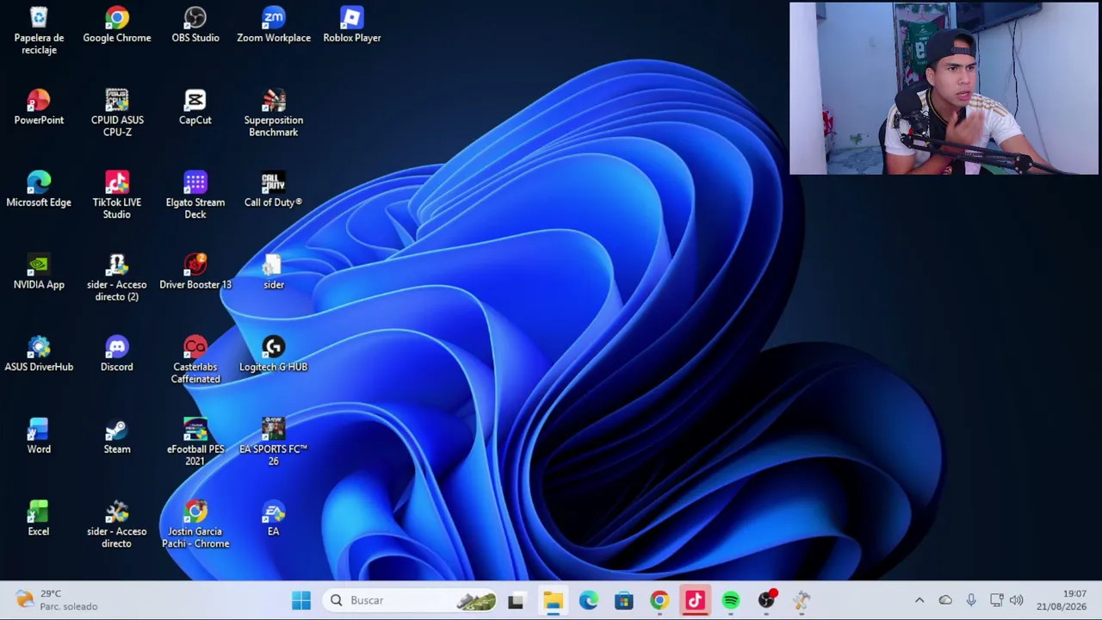
Task: Select the Discord desktop icon
Action: pyautogui.click(x=117, y=354)
